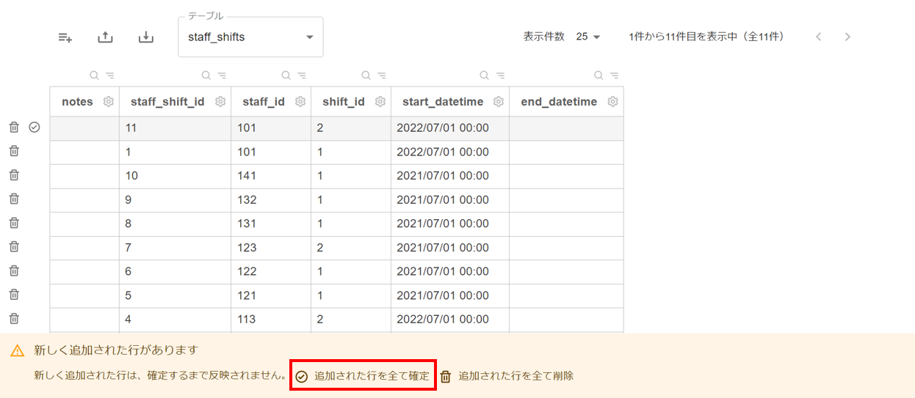Open settings gear of staff_shift_id column

(x=220, y=102)
